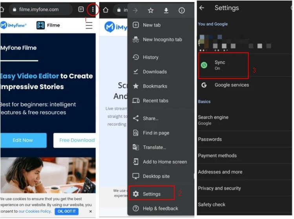Choose Add to Home screen

tap(161, 162)
